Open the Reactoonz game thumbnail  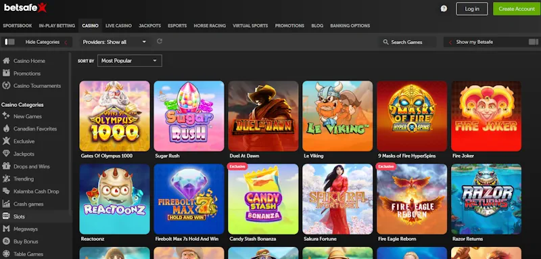[114, 199]
